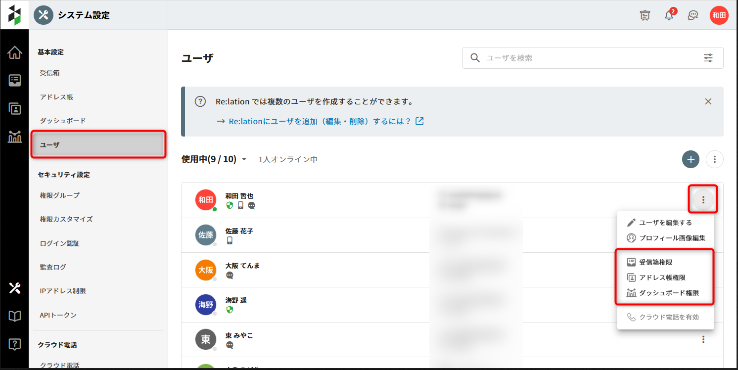738x370 pixels.
Task: Open the chat bubble icon in header
Action: 693,16
